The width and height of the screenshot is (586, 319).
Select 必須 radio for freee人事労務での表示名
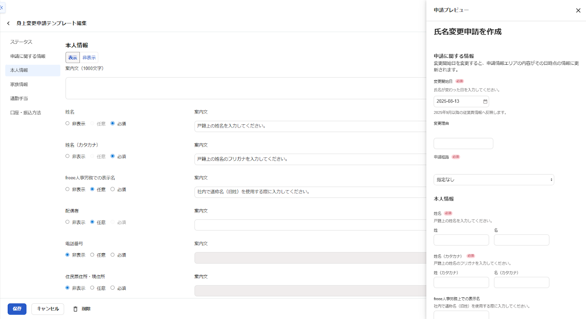click(112, 189)
